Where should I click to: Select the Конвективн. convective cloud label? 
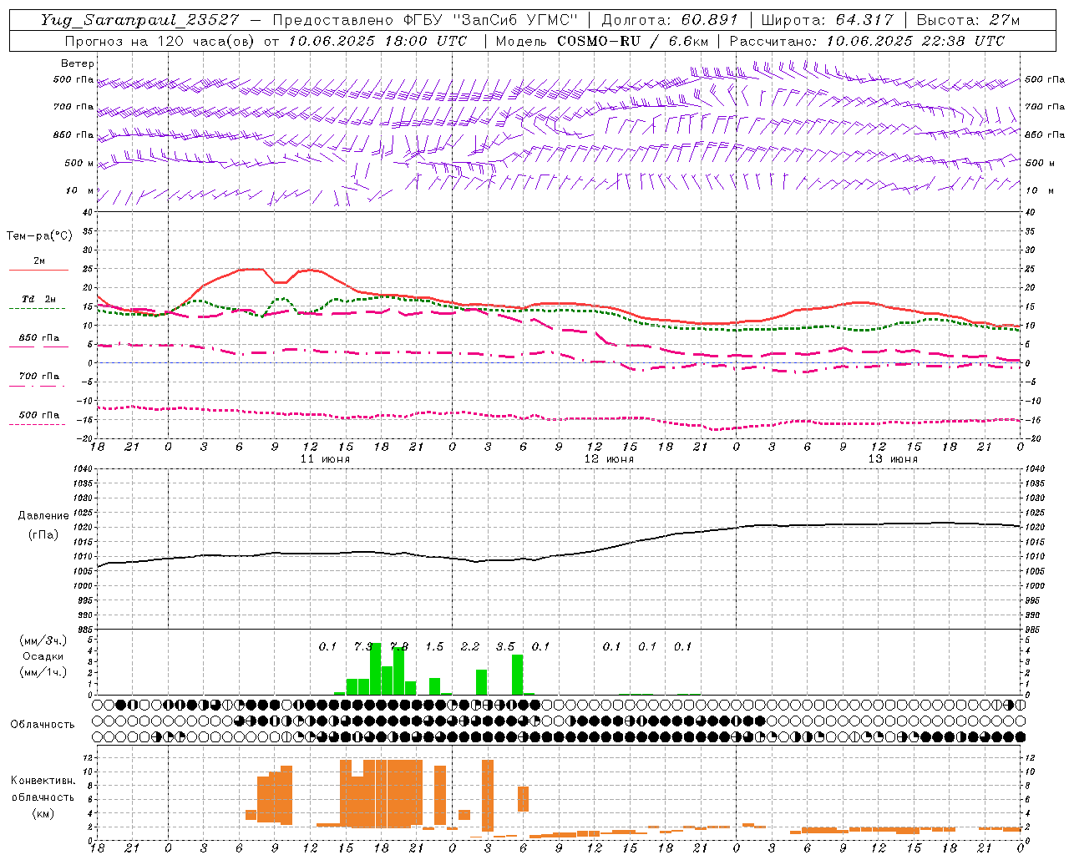(43, 781)
